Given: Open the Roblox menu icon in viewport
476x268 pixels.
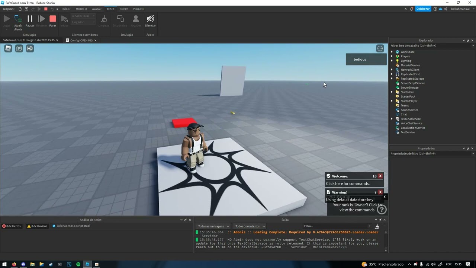Looking at the screenshot, I should click(x=8, y=48).
